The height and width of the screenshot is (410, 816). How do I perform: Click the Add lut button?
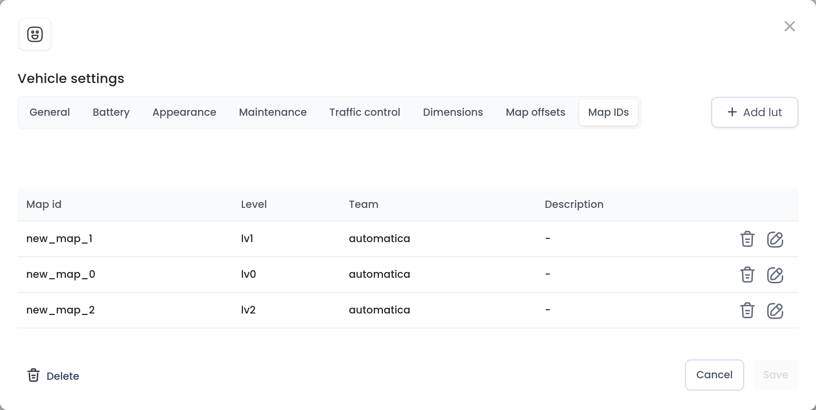pos(754,112)
